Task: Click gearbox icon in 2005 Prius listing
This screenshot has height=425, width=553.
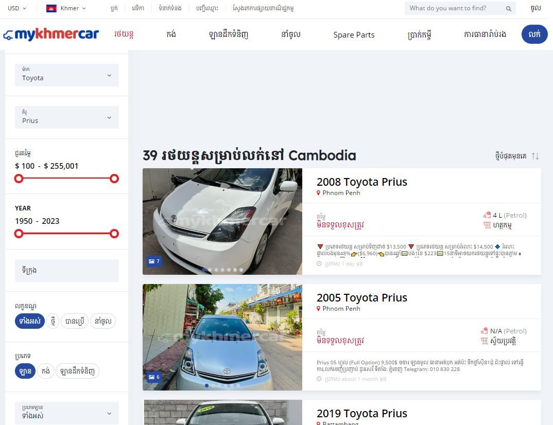Action: pyautogui.click(x=484, y=341)
